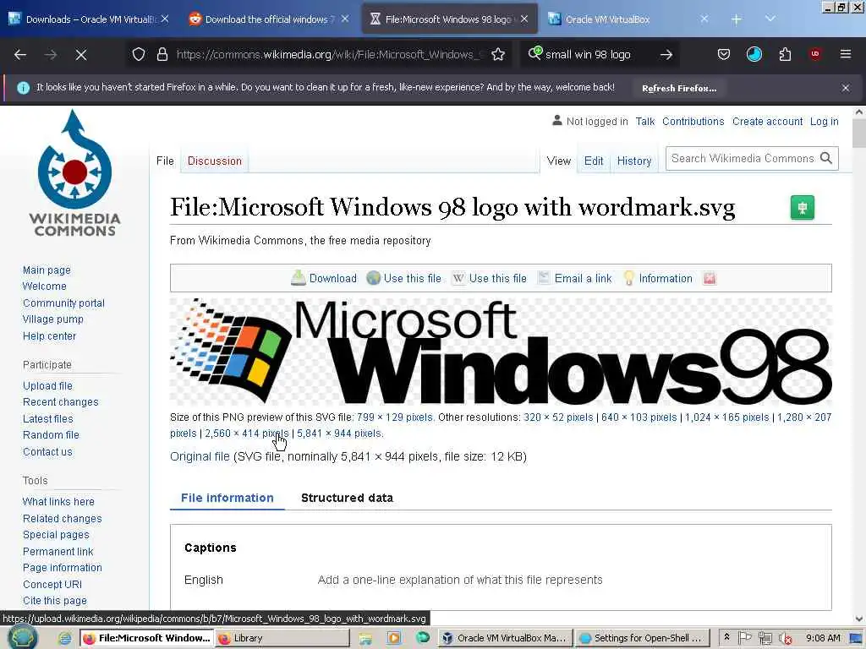Click the volume icon in system tray
Image resolution: width=866 pixels, height=649 pixels.
pyautogui.click(x=784, y=639)
